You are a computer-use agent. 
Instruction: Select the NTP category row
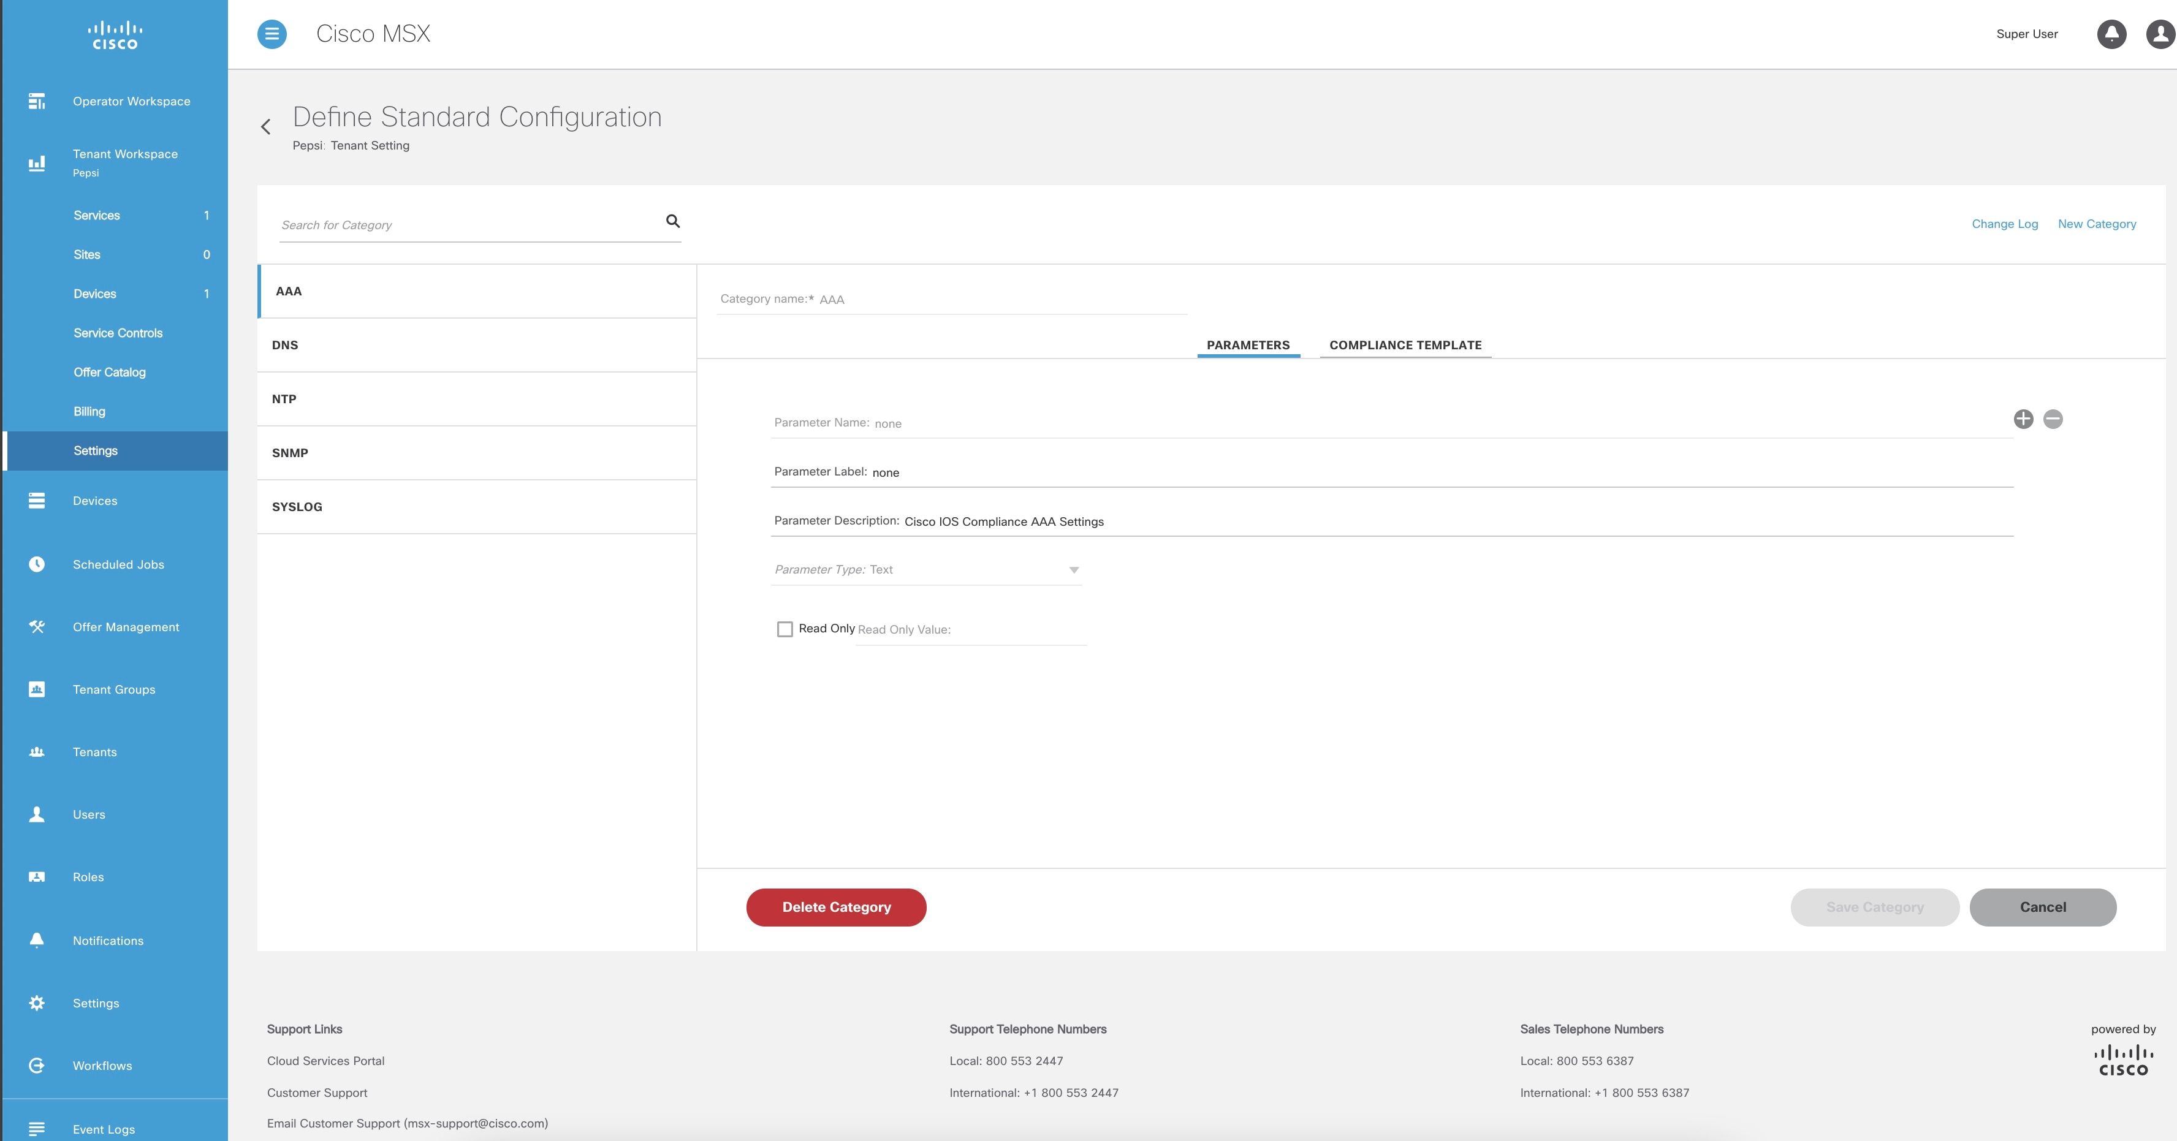477,399
